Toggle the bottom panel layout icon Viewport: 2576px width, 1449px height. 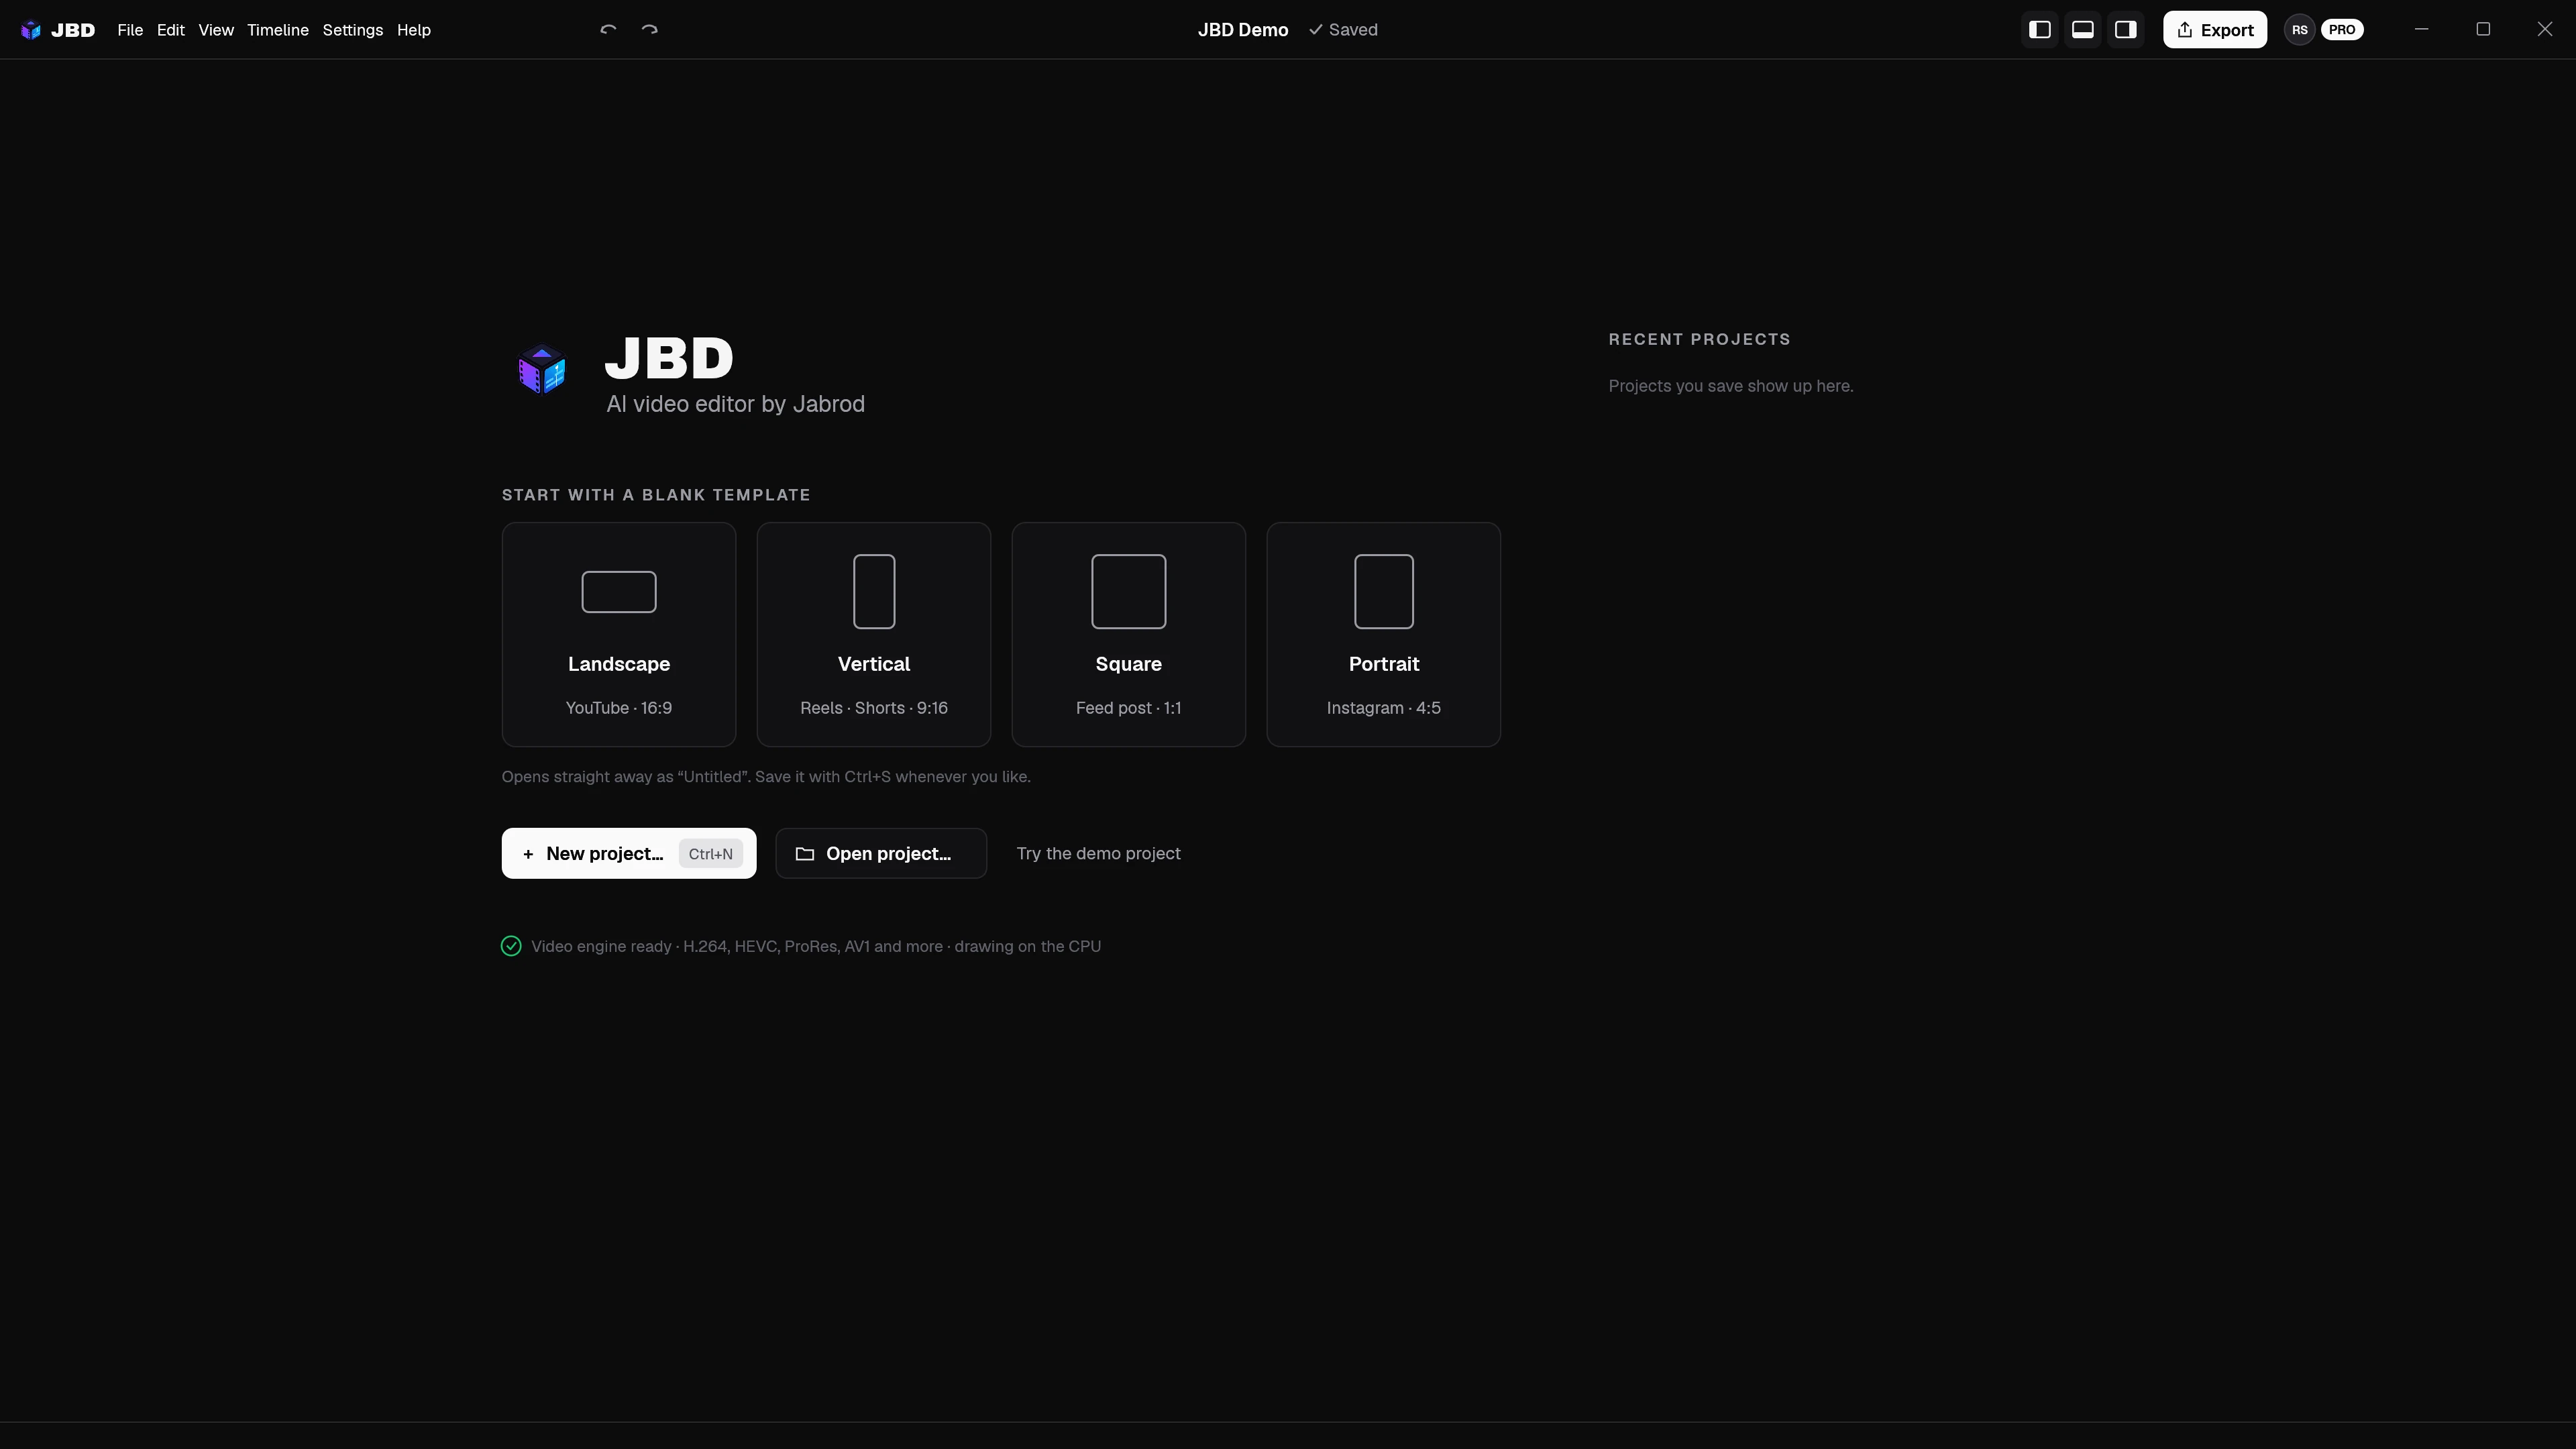2083,30
